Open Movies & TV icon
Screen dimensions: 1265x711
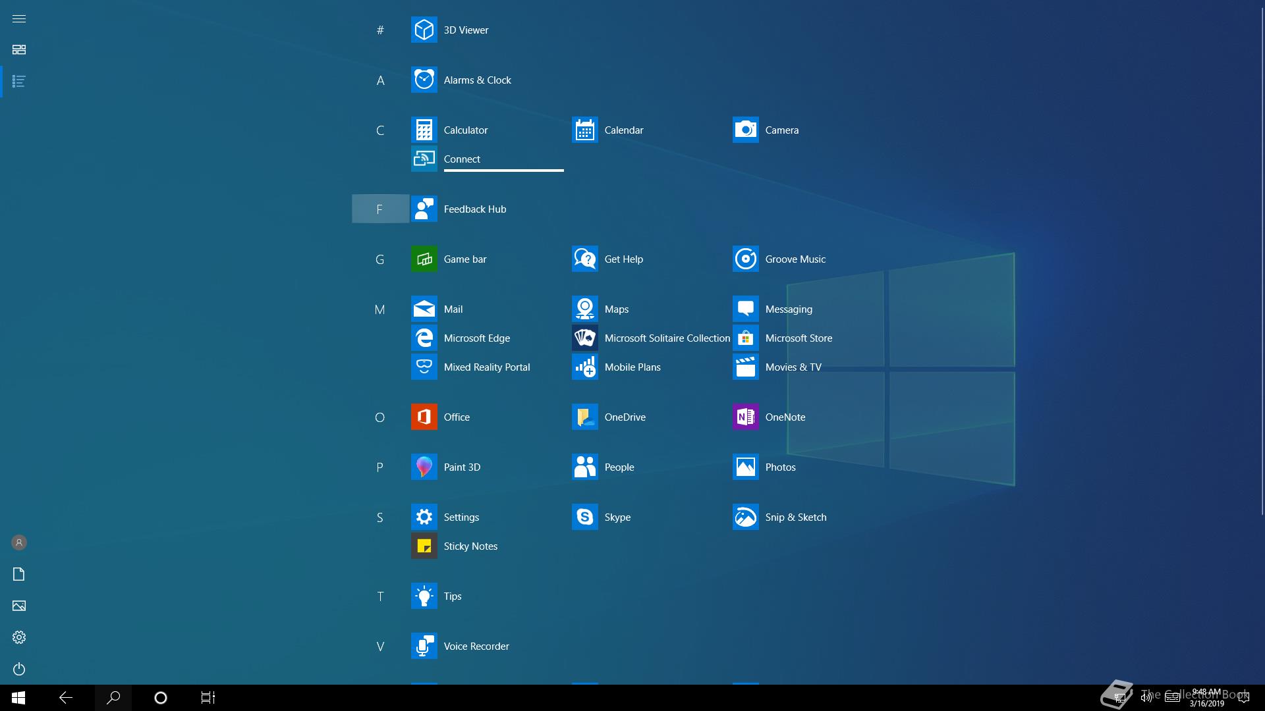745,367
